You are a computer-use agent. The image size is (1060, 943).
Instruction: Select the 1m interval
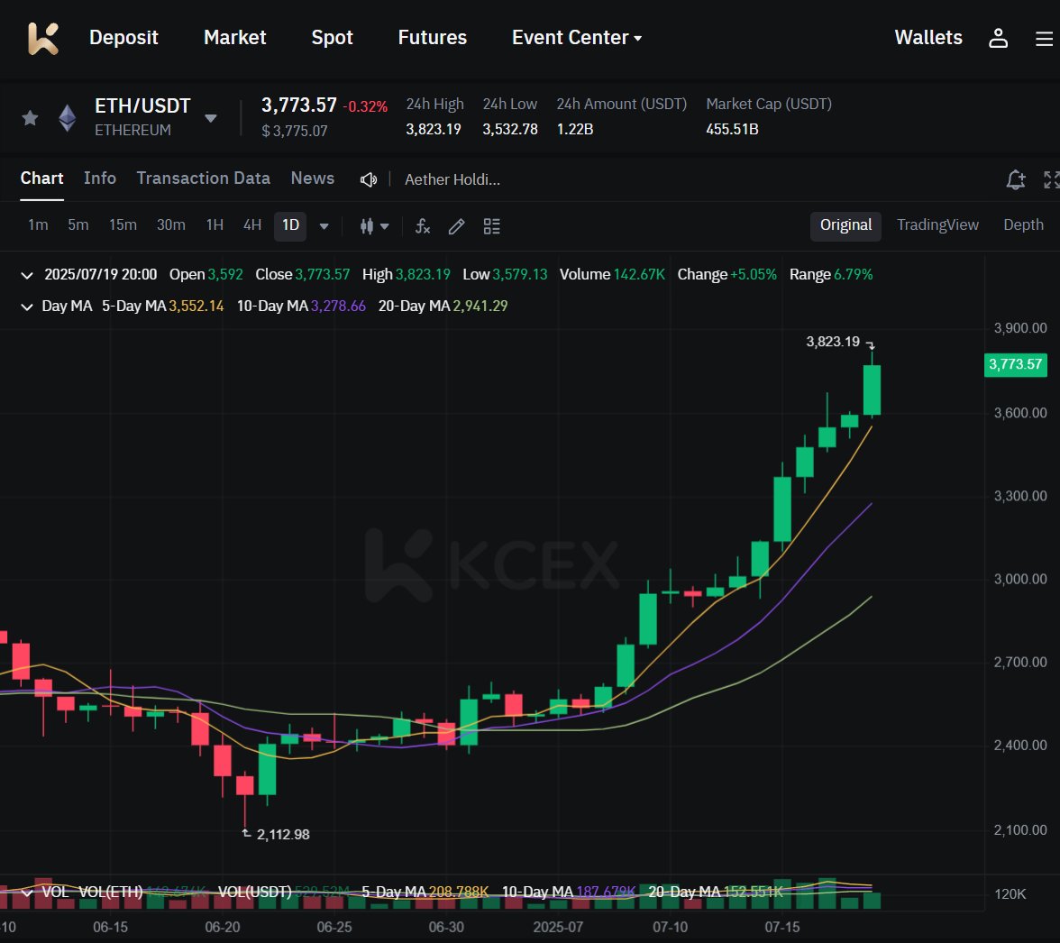[x=38, y=225]
